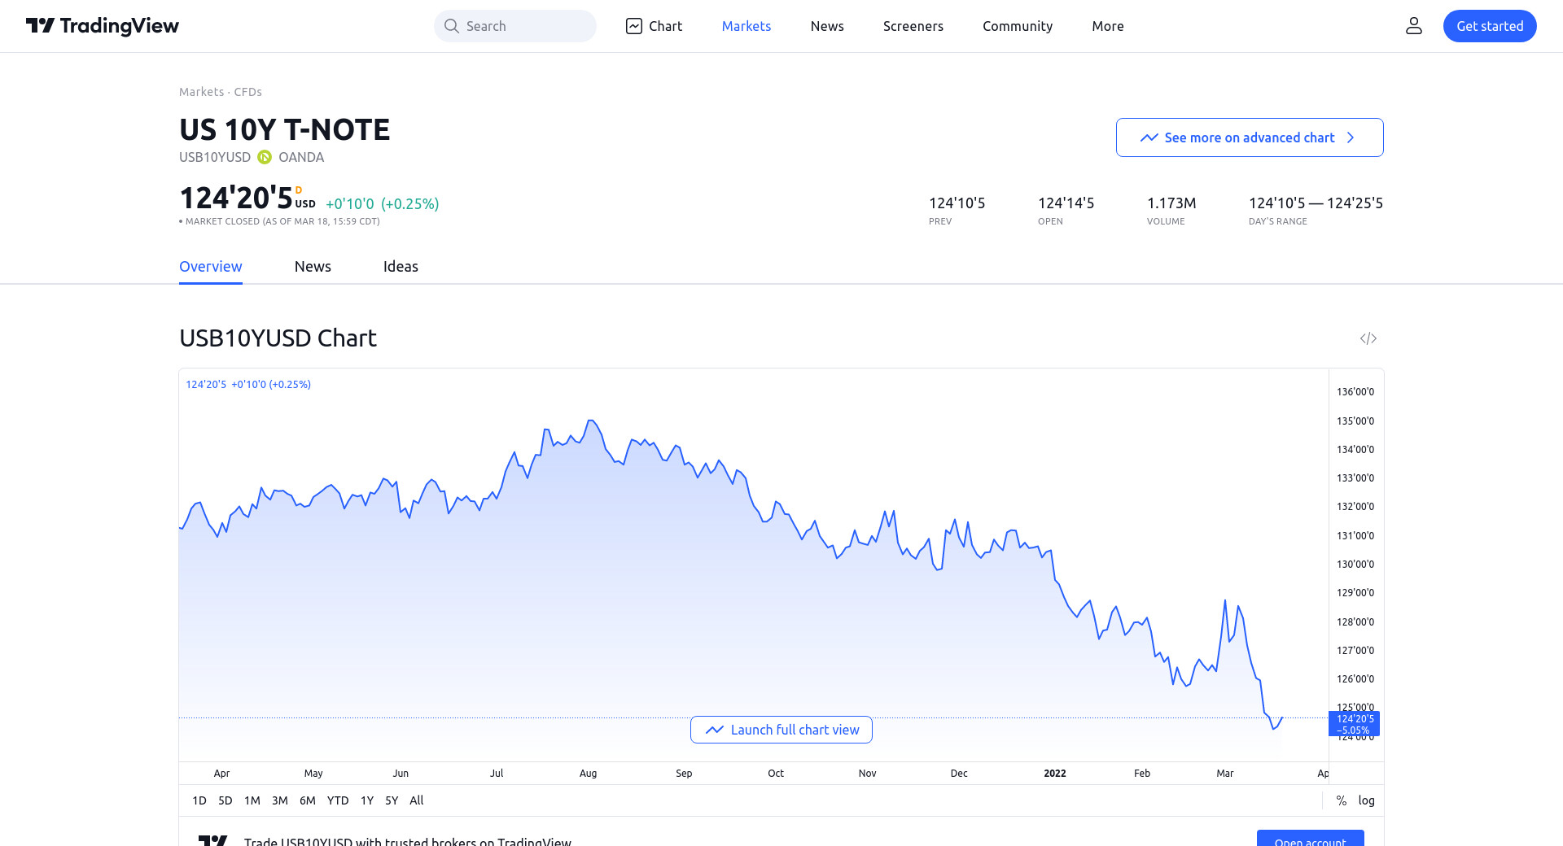The image size is (1563, 846).
Task: Click the embed code icon
Action: pyautogui.click(x=1368, y=338)
